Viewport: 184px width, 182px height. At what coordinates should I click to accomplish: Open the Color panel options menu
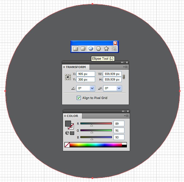point(126,116)
